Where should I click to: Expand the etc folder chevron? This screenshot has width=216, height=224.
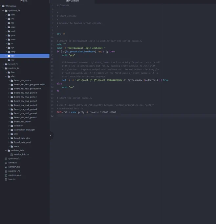tap(6, 19)
